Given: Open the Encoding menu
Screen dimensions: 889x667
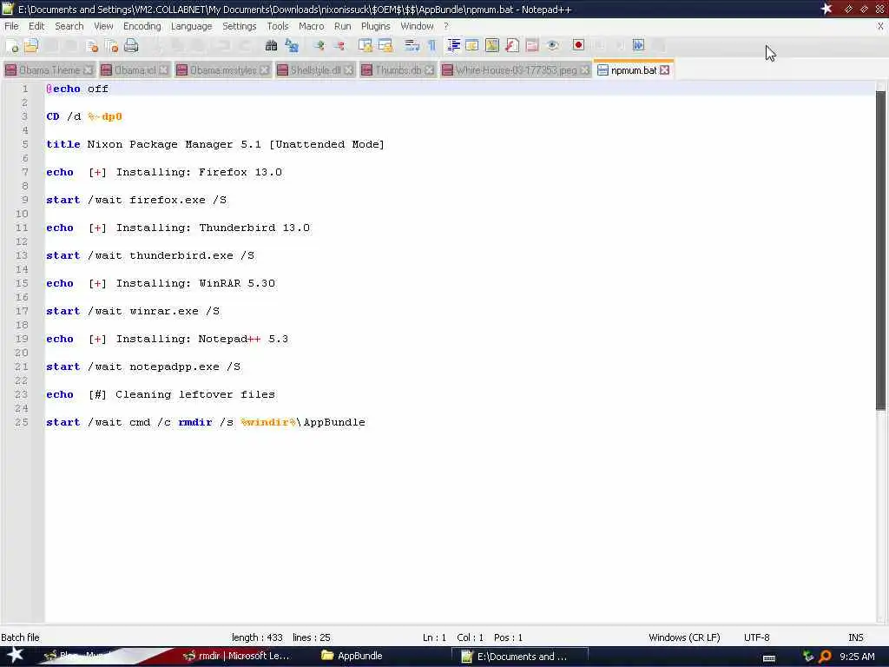Looking at the screenshot, I should coord(142,26).
